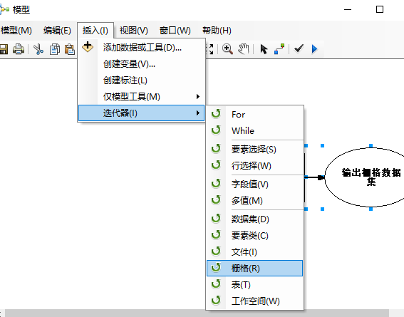404x317 pixels.
Task: Click the Run model play icon
Action: click(x=314, y=49)
